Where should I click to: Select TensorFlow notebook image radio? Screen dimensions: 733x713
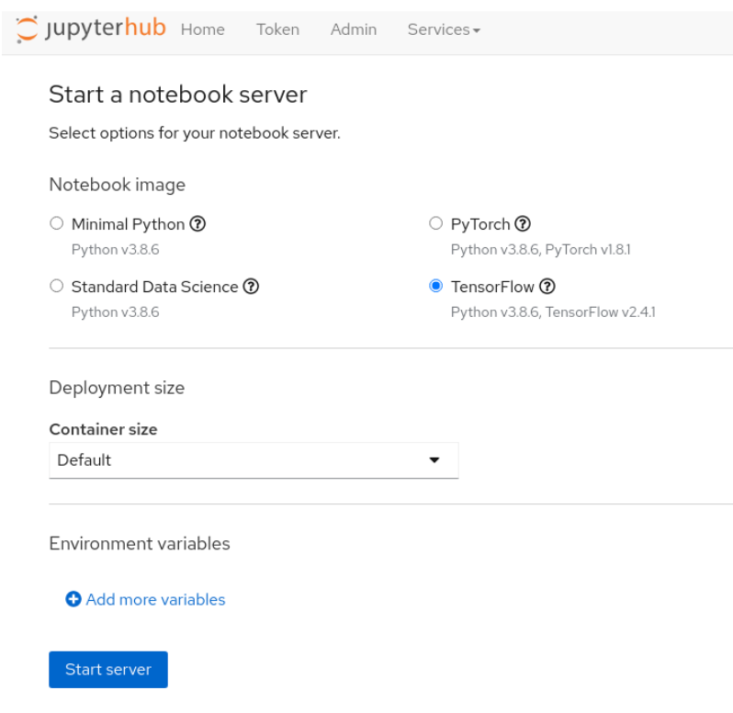(435, 286)
